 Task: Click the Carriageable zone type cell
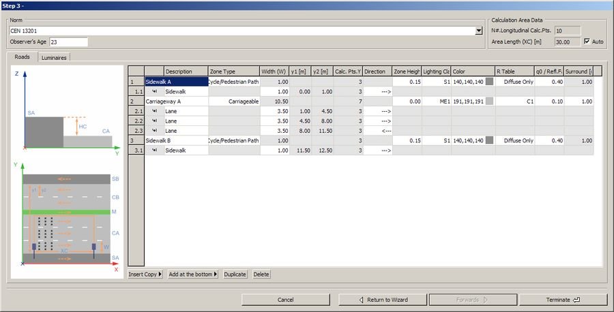(x=234, y=102)
